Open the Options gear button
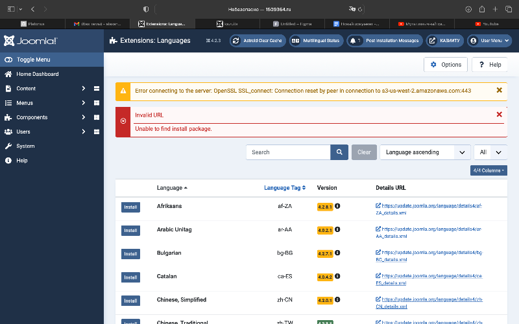 tap(446, 64)
